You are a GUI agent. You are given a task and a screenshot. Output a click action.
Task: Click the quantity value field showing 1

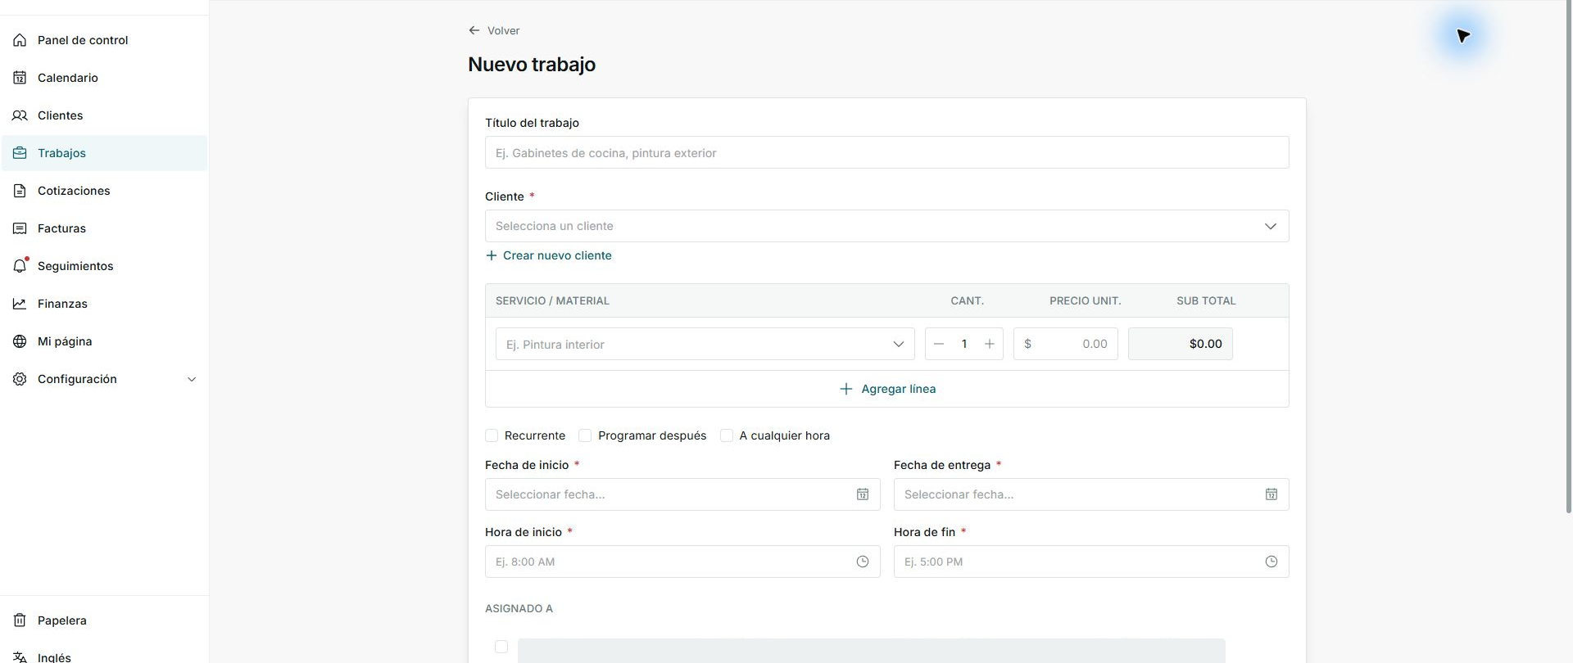pyautogui.click(x=964, y=344)
